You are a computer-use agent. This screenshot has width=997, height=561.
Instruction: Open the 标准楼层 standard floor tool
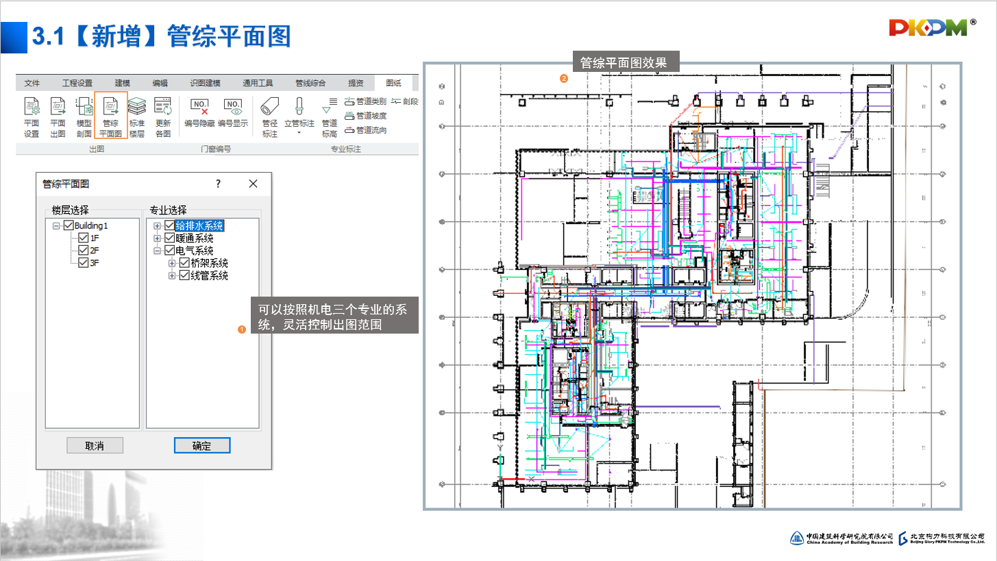pyautogui.click(x=137, y=116)
